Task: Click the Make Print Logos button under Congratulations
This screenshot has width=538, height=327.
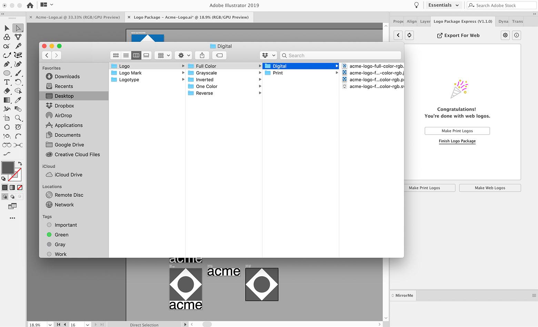Action: coord(457,131)
